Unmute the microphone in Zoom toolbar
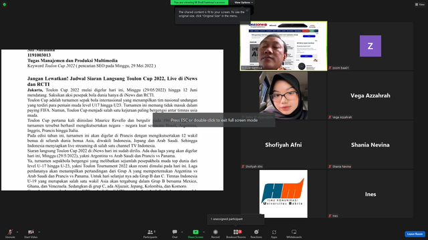The image size is (428, 240). [10, 233]
